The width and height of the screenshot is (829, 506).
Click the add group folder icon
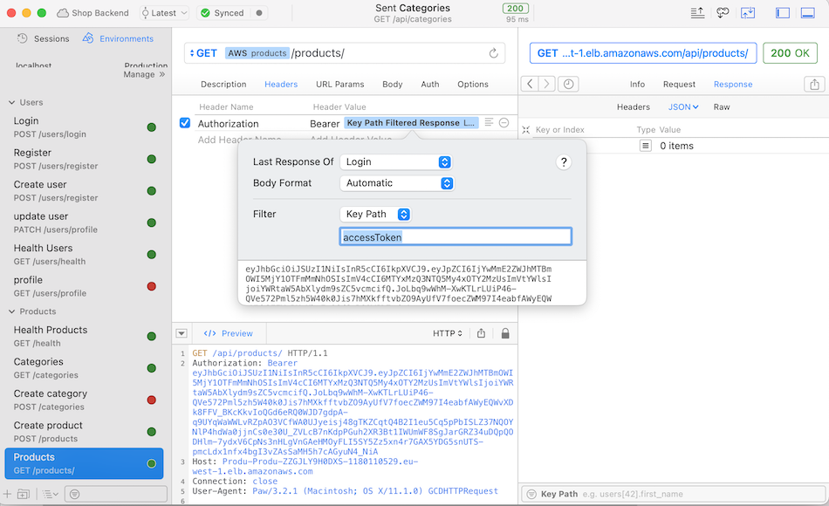pos(24,495)
